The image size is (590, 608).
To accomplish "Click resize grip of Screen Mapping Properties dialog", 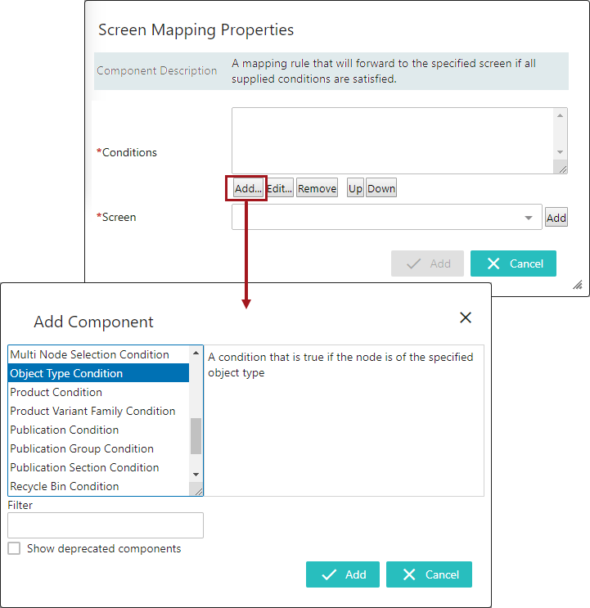I will point(577,285).
